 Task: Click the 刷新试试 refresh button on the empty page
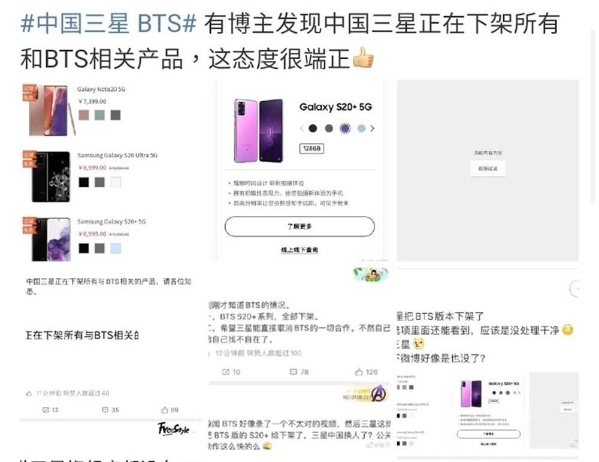(x=488, y=168)
